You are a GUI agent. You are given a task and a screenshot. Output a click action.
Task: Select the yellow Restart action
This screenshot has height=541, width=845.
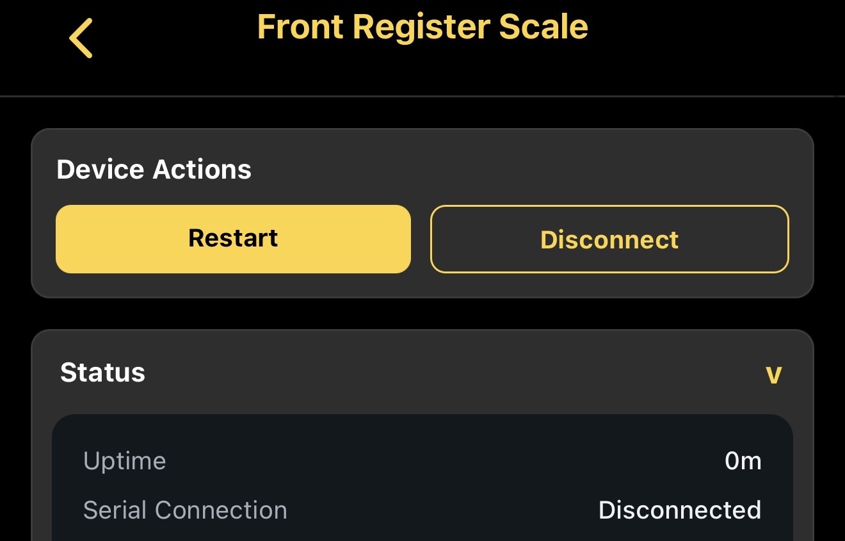233,239
